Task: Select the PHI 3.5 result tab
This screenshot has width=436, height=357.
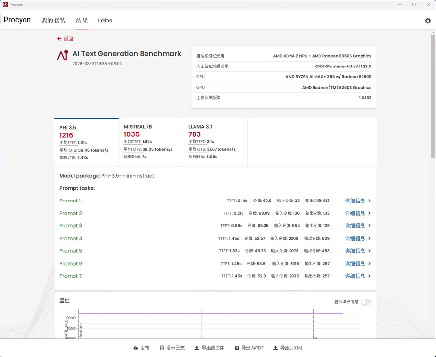Action: tap(87, 142)
